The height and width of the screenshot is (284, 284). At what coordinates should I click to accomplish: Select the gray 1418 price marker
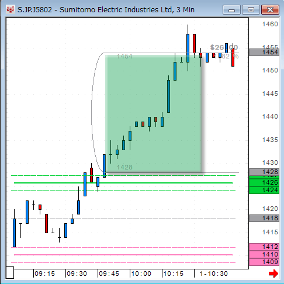(x=264, y=218)
